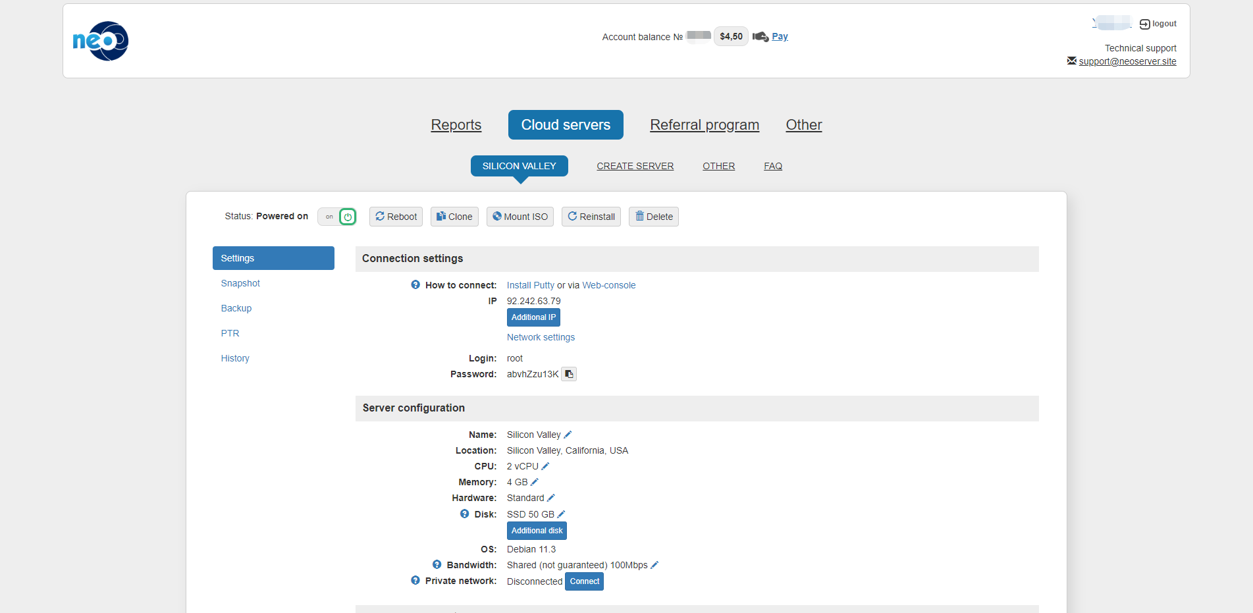The image size is (1253, 613).
Task: Open History in the sidebar
Action: [235, 358]
